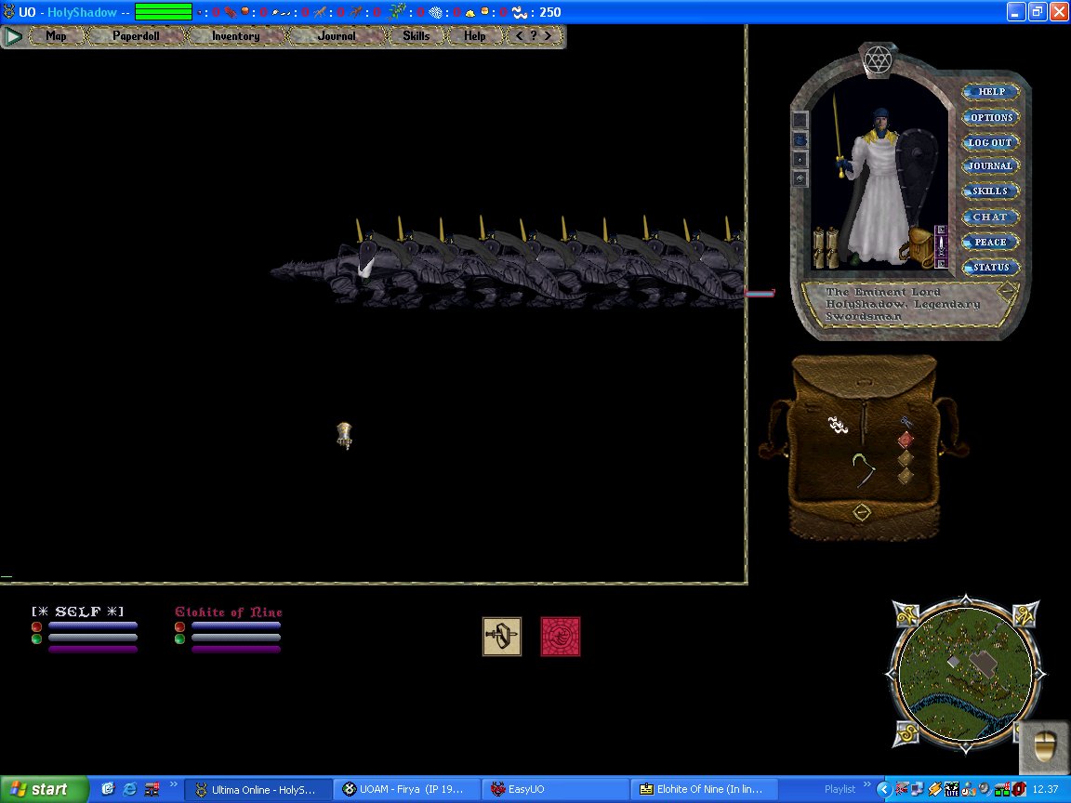This screenshot has height=803, width=1071.
Task: Click the green gem on the SELF status bar
Action: pos(37,639)
